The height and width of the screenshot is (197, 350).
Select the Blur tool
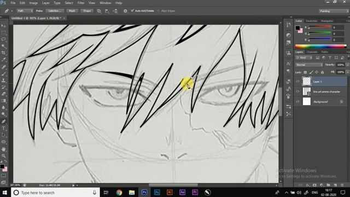3,107
